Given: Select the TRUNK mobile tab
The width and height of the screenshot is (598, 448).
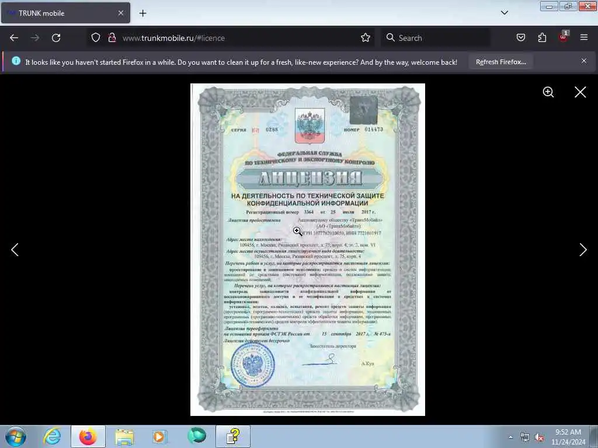Looking at the screenshot, I should coord(65,13).
